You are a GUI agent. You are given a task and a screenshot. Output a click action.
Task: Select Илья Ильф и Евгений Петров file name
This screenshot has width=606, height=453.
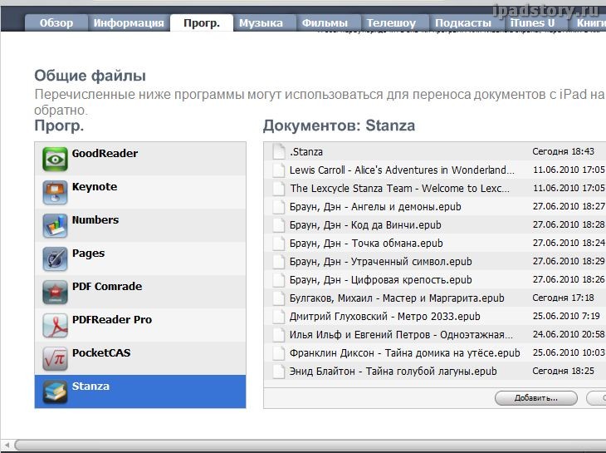401,335
